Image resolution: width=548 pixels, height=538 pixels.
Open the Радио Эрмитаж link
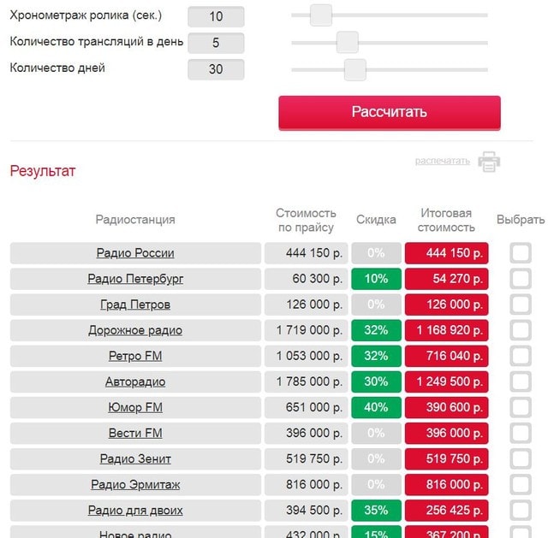coord(135,485)
